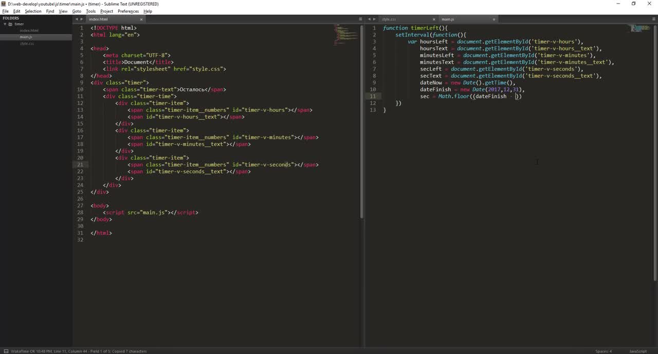The width and height of the screenshot is (658, 354).
Task: Click the FOLDERS sidebar heading
Action: tap(11, 18)
